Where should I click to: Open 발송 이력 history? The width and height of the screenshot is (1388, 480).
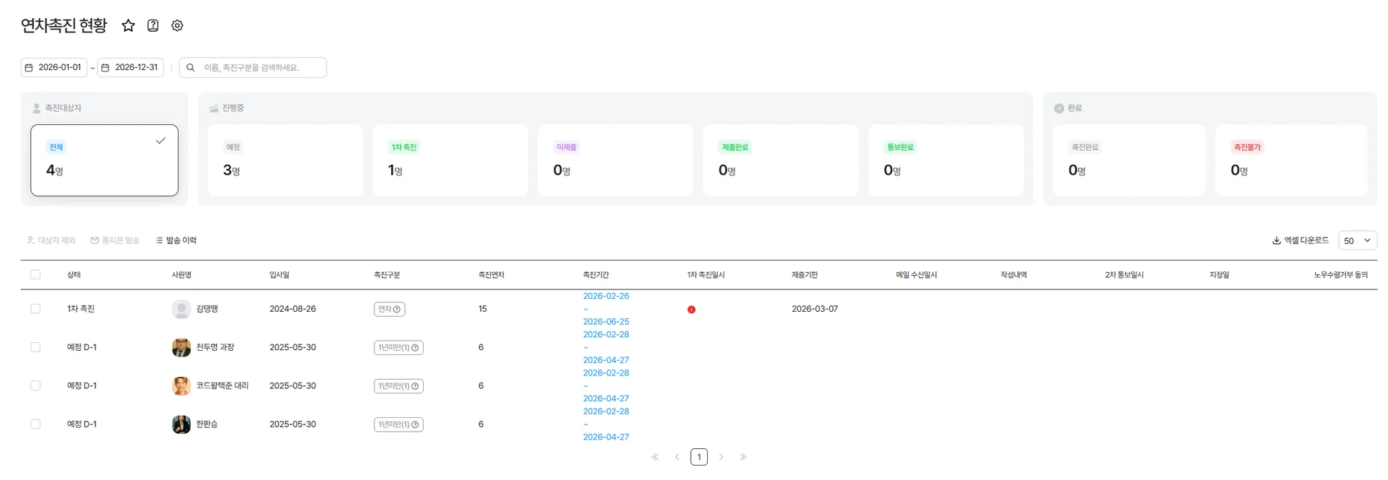176,241
